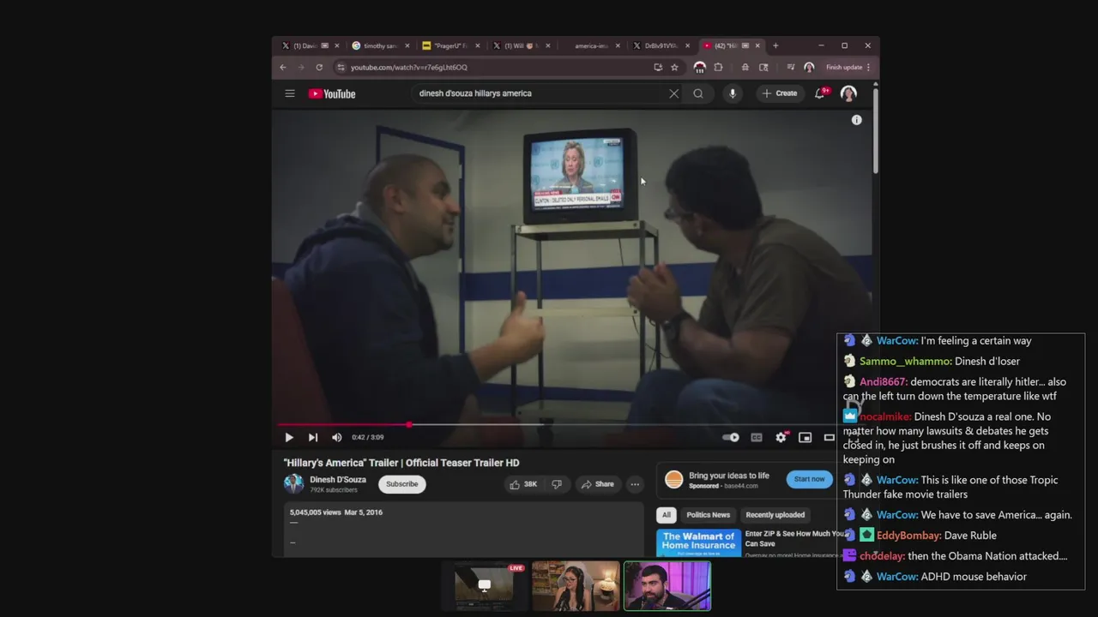1098x617 pixels.
Task: Open Walmart Home Insurance ad thumbnail
Action: pyautogui.click(x=698, y=543)
